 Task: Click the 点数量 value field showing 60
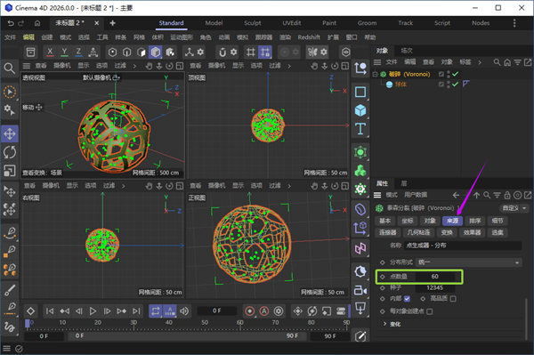(x=435, y=277)
